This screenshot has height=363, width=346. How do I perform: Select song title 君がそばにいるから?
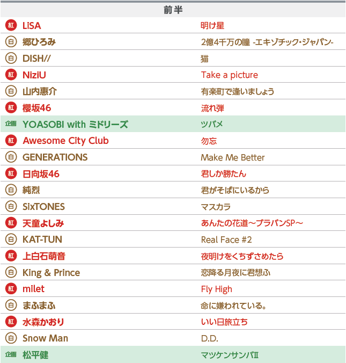(x=235, y=190)
